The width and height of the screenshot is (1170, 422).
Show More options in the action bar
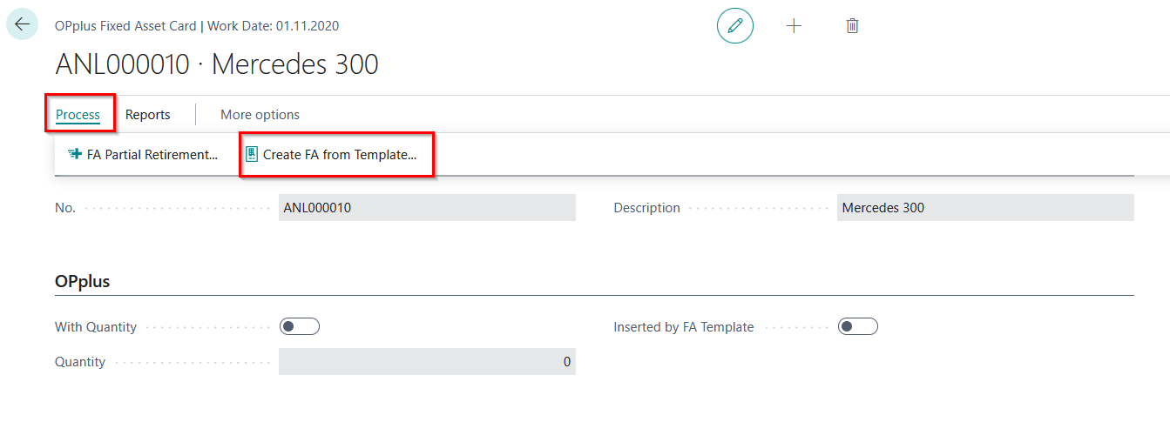point(260,115)
